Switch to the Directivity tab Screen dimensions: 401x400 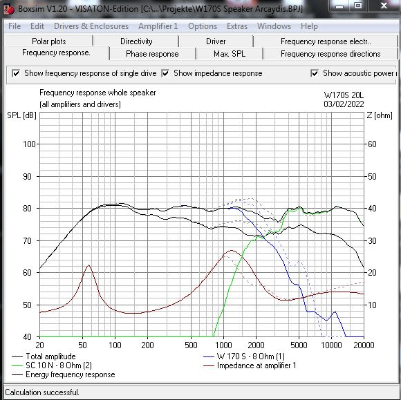(136, 41)
